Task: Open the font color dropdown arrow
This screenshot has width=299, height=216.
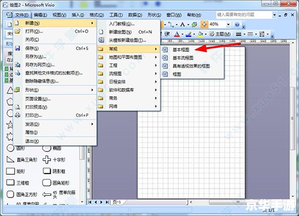Action: click(x=182, y=34)
